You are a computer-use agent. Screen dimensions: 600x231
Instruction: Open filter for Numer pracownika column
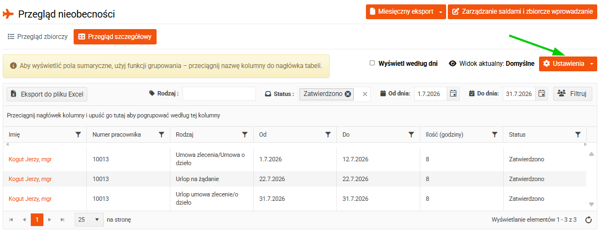click(x=162, y=134)
